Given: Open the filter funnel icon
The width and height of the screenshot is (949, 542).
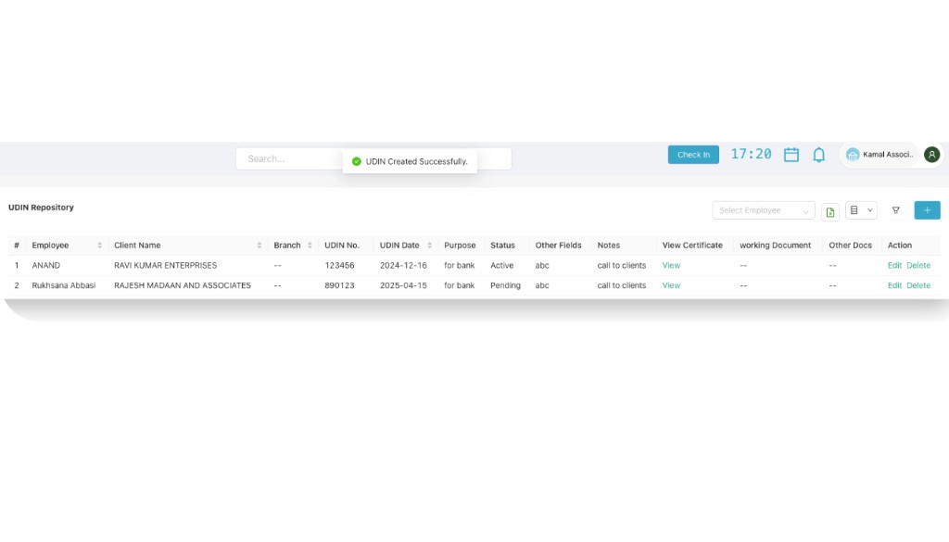Looking at the screenshot, I should coord(895,210).
